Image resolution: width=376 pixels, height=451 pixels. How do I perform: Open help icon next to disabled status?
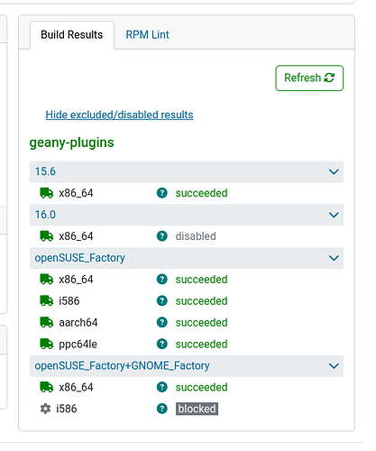162,236
